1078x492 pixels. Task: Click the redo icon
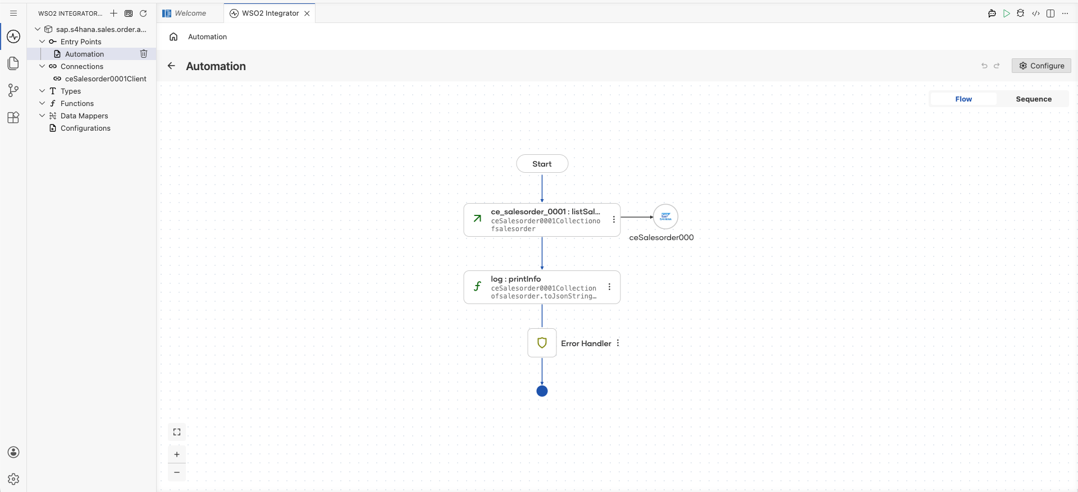coord(997,66)
